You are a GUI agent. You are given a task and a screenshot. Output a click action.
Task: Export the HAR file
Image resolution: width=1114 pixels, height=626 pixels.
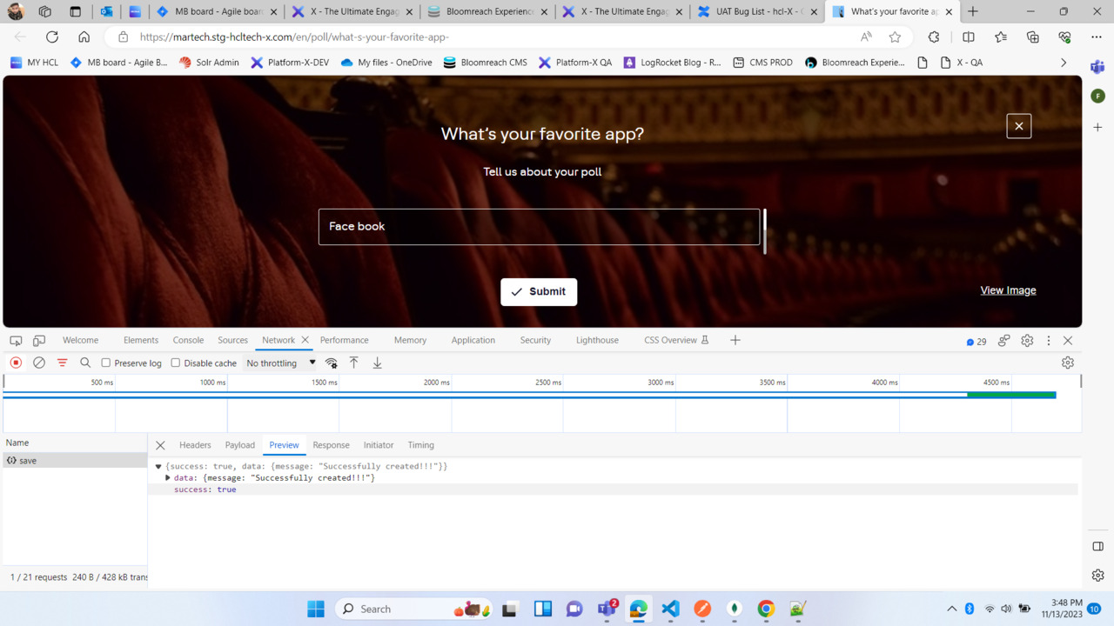coord(377,363)
